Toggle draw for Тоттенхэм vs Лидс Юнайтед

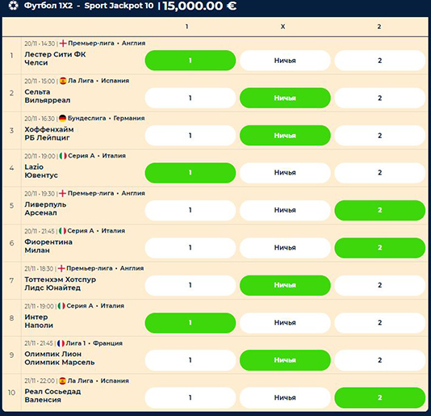tap(285, 285)
